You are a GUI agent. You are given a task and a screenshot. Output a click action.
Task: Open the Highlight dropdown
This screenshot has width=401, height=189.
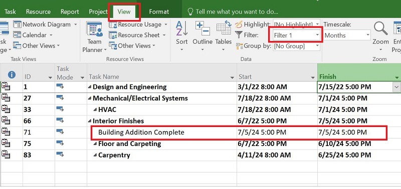pos(296,24)
